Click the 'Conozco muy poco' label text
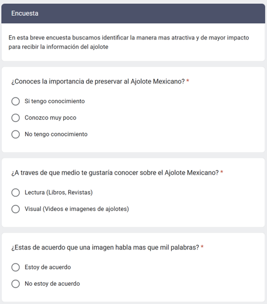267x304 pixels. (x=50, y=118)
